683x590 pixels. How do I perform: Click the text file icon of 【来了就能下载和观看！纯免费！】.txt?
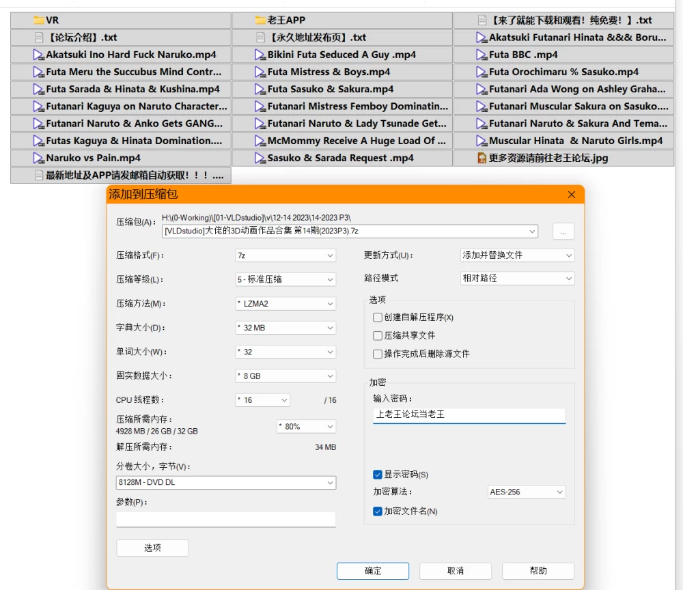point(482,20)
